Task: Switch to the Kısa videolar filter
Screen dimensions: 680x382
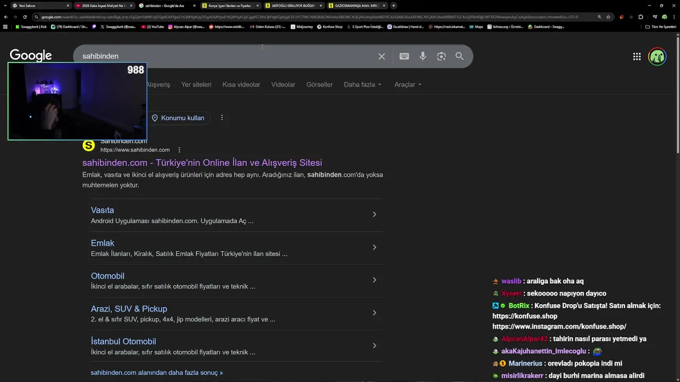Action: pos(241,84)
